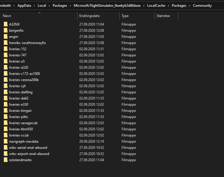Viewport: 224px width, 177px height.
Task: Expand the chevron before AppData breadcrumb
Action: point(14,6)
